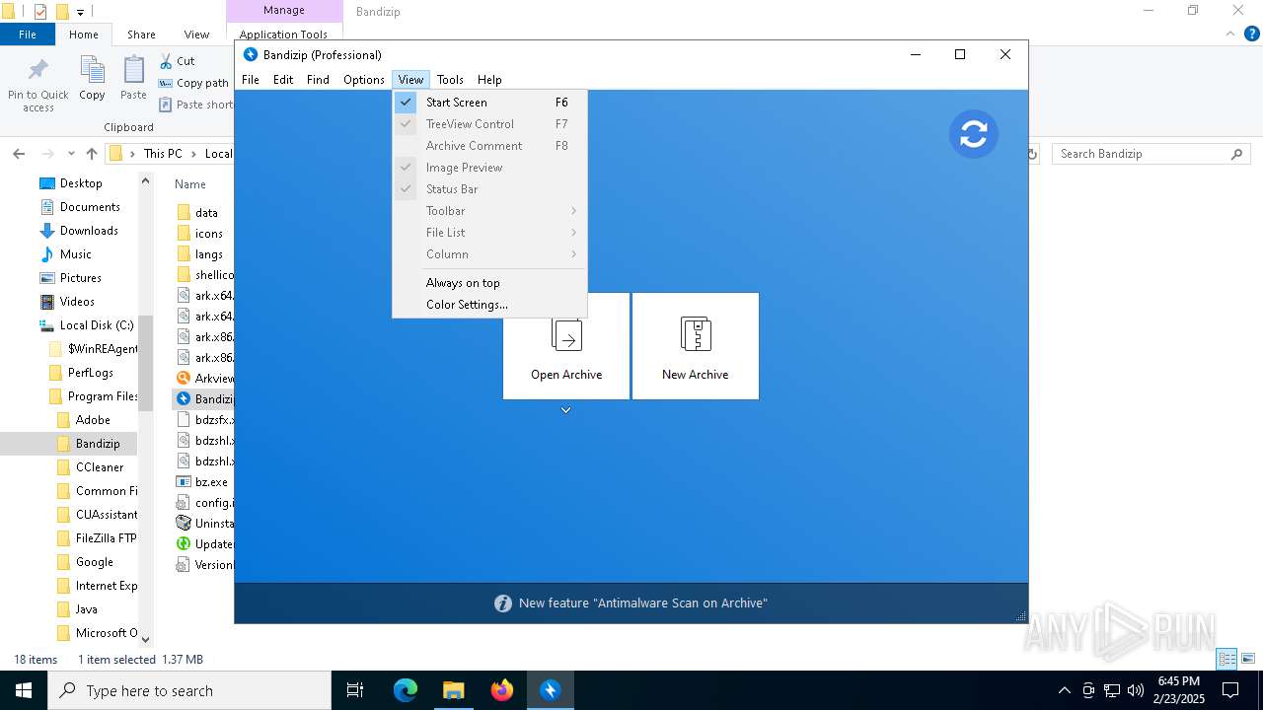Click the Bandizip taskbar icon
The height and width of the screenshot is (710, 1263).
click(550, 690)
